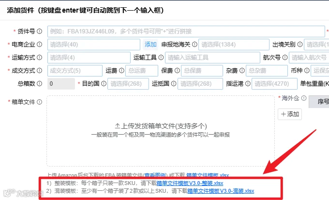The image size is (329, 200).
Task: Click the info icon beside 航次号
Action: 285,57
